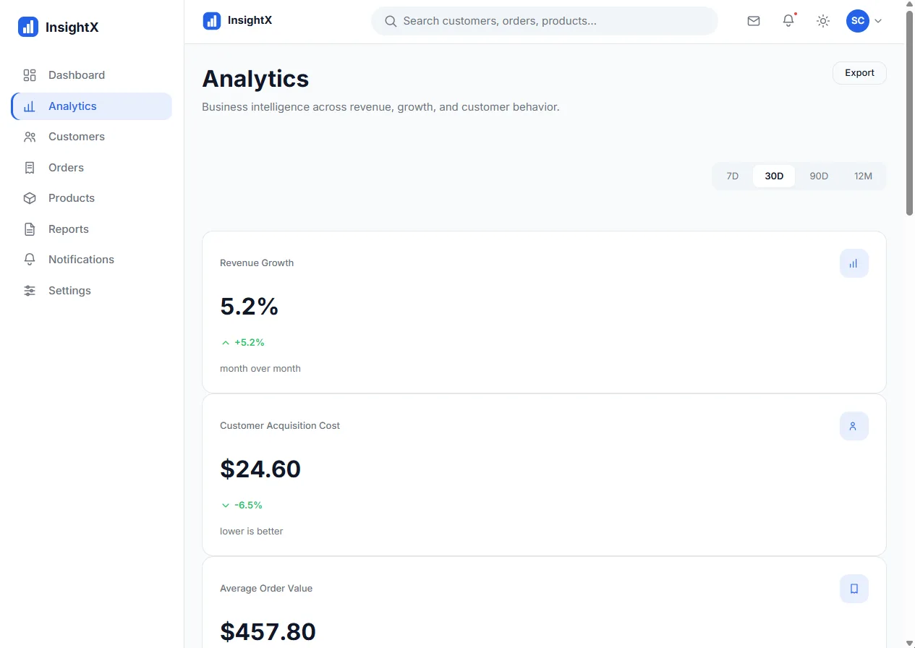Click the 5.2% revenue growth value
The width and height of the screenshot is (915, 648).
click(x=249, y=307)
